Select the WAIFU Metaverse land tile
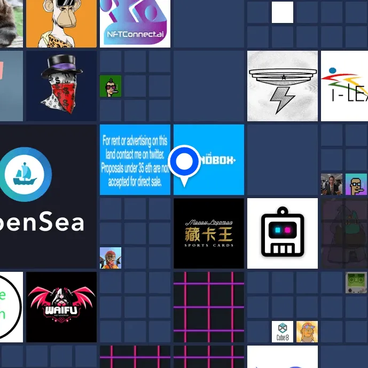Viewport: 368px width, 368px height. (x=61, y=307)
